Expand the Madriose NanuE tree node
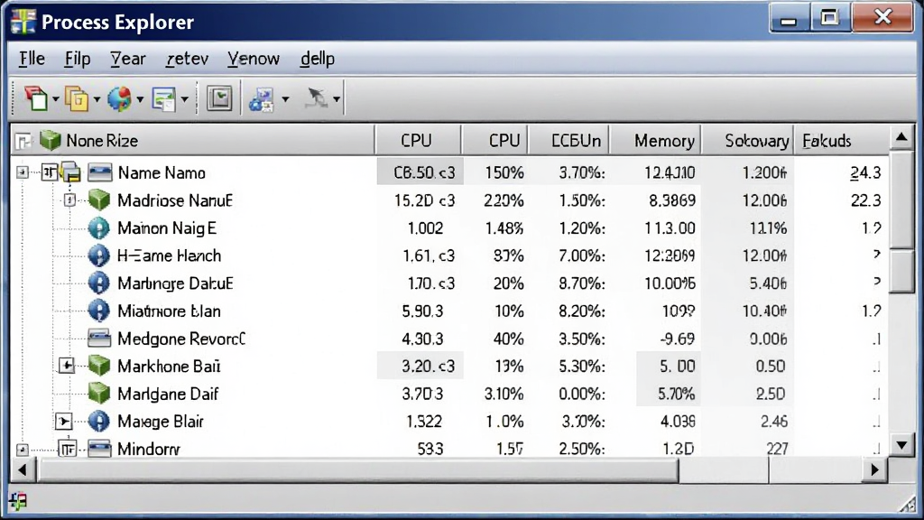 pyautogui.click(x=69, y=200)
